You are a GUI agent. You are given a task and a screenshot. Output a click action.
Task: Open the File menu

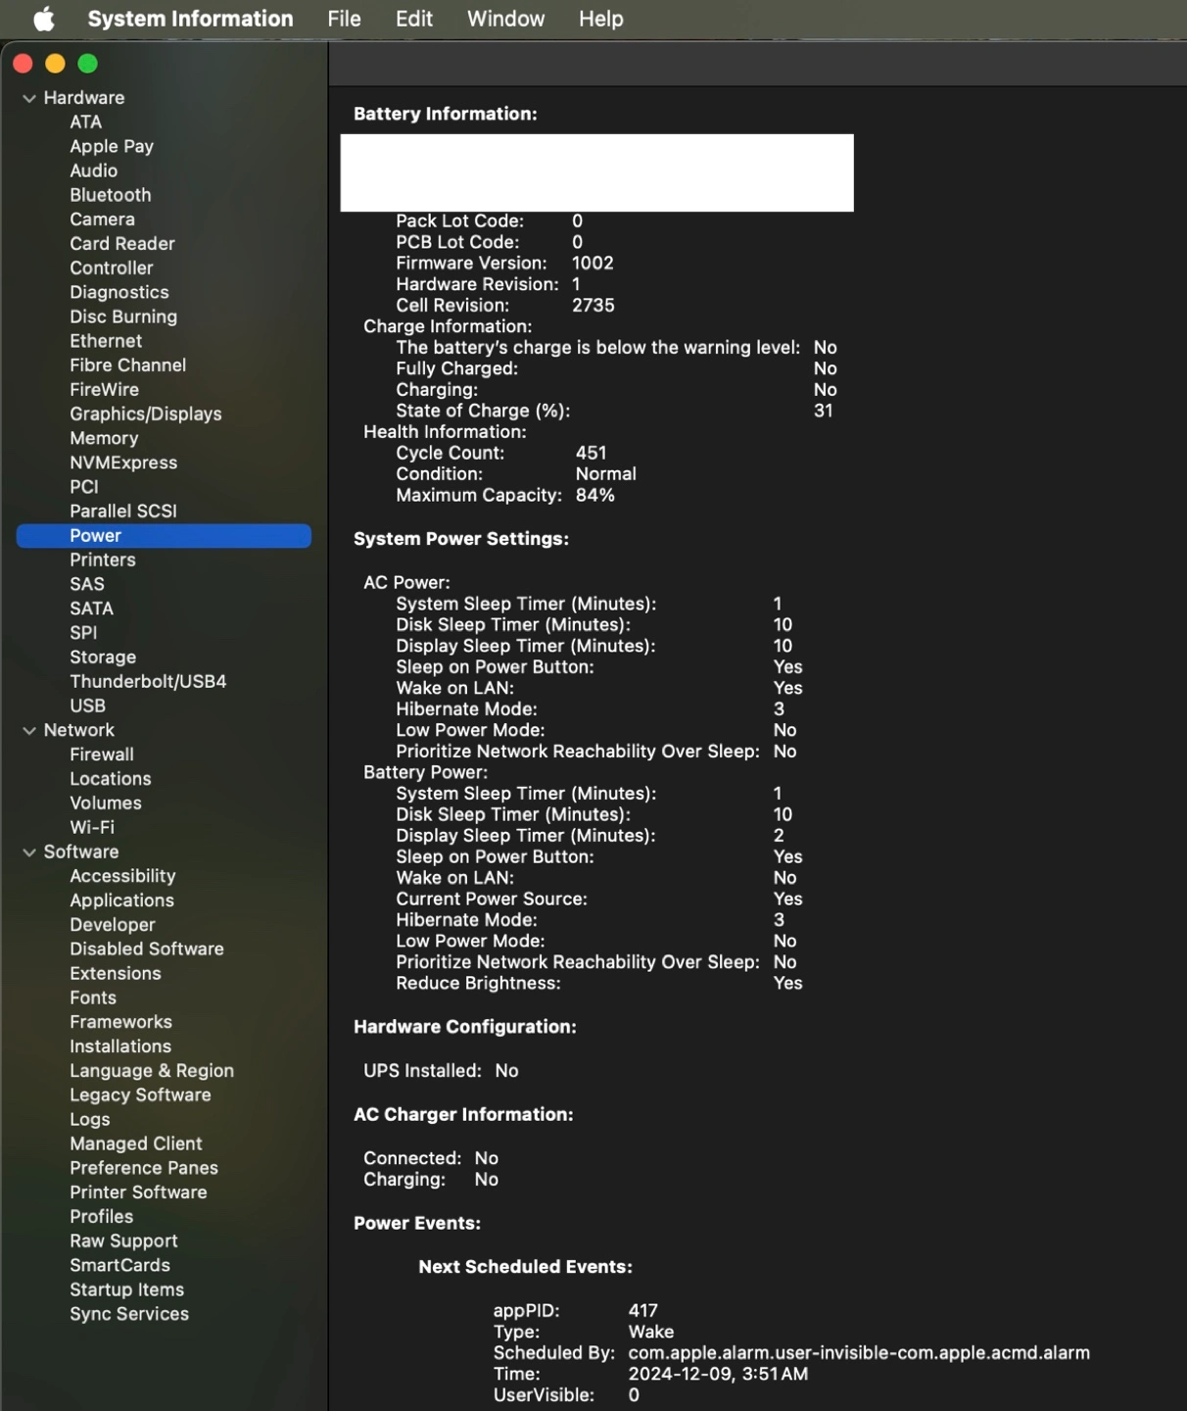tap(344, 19)
